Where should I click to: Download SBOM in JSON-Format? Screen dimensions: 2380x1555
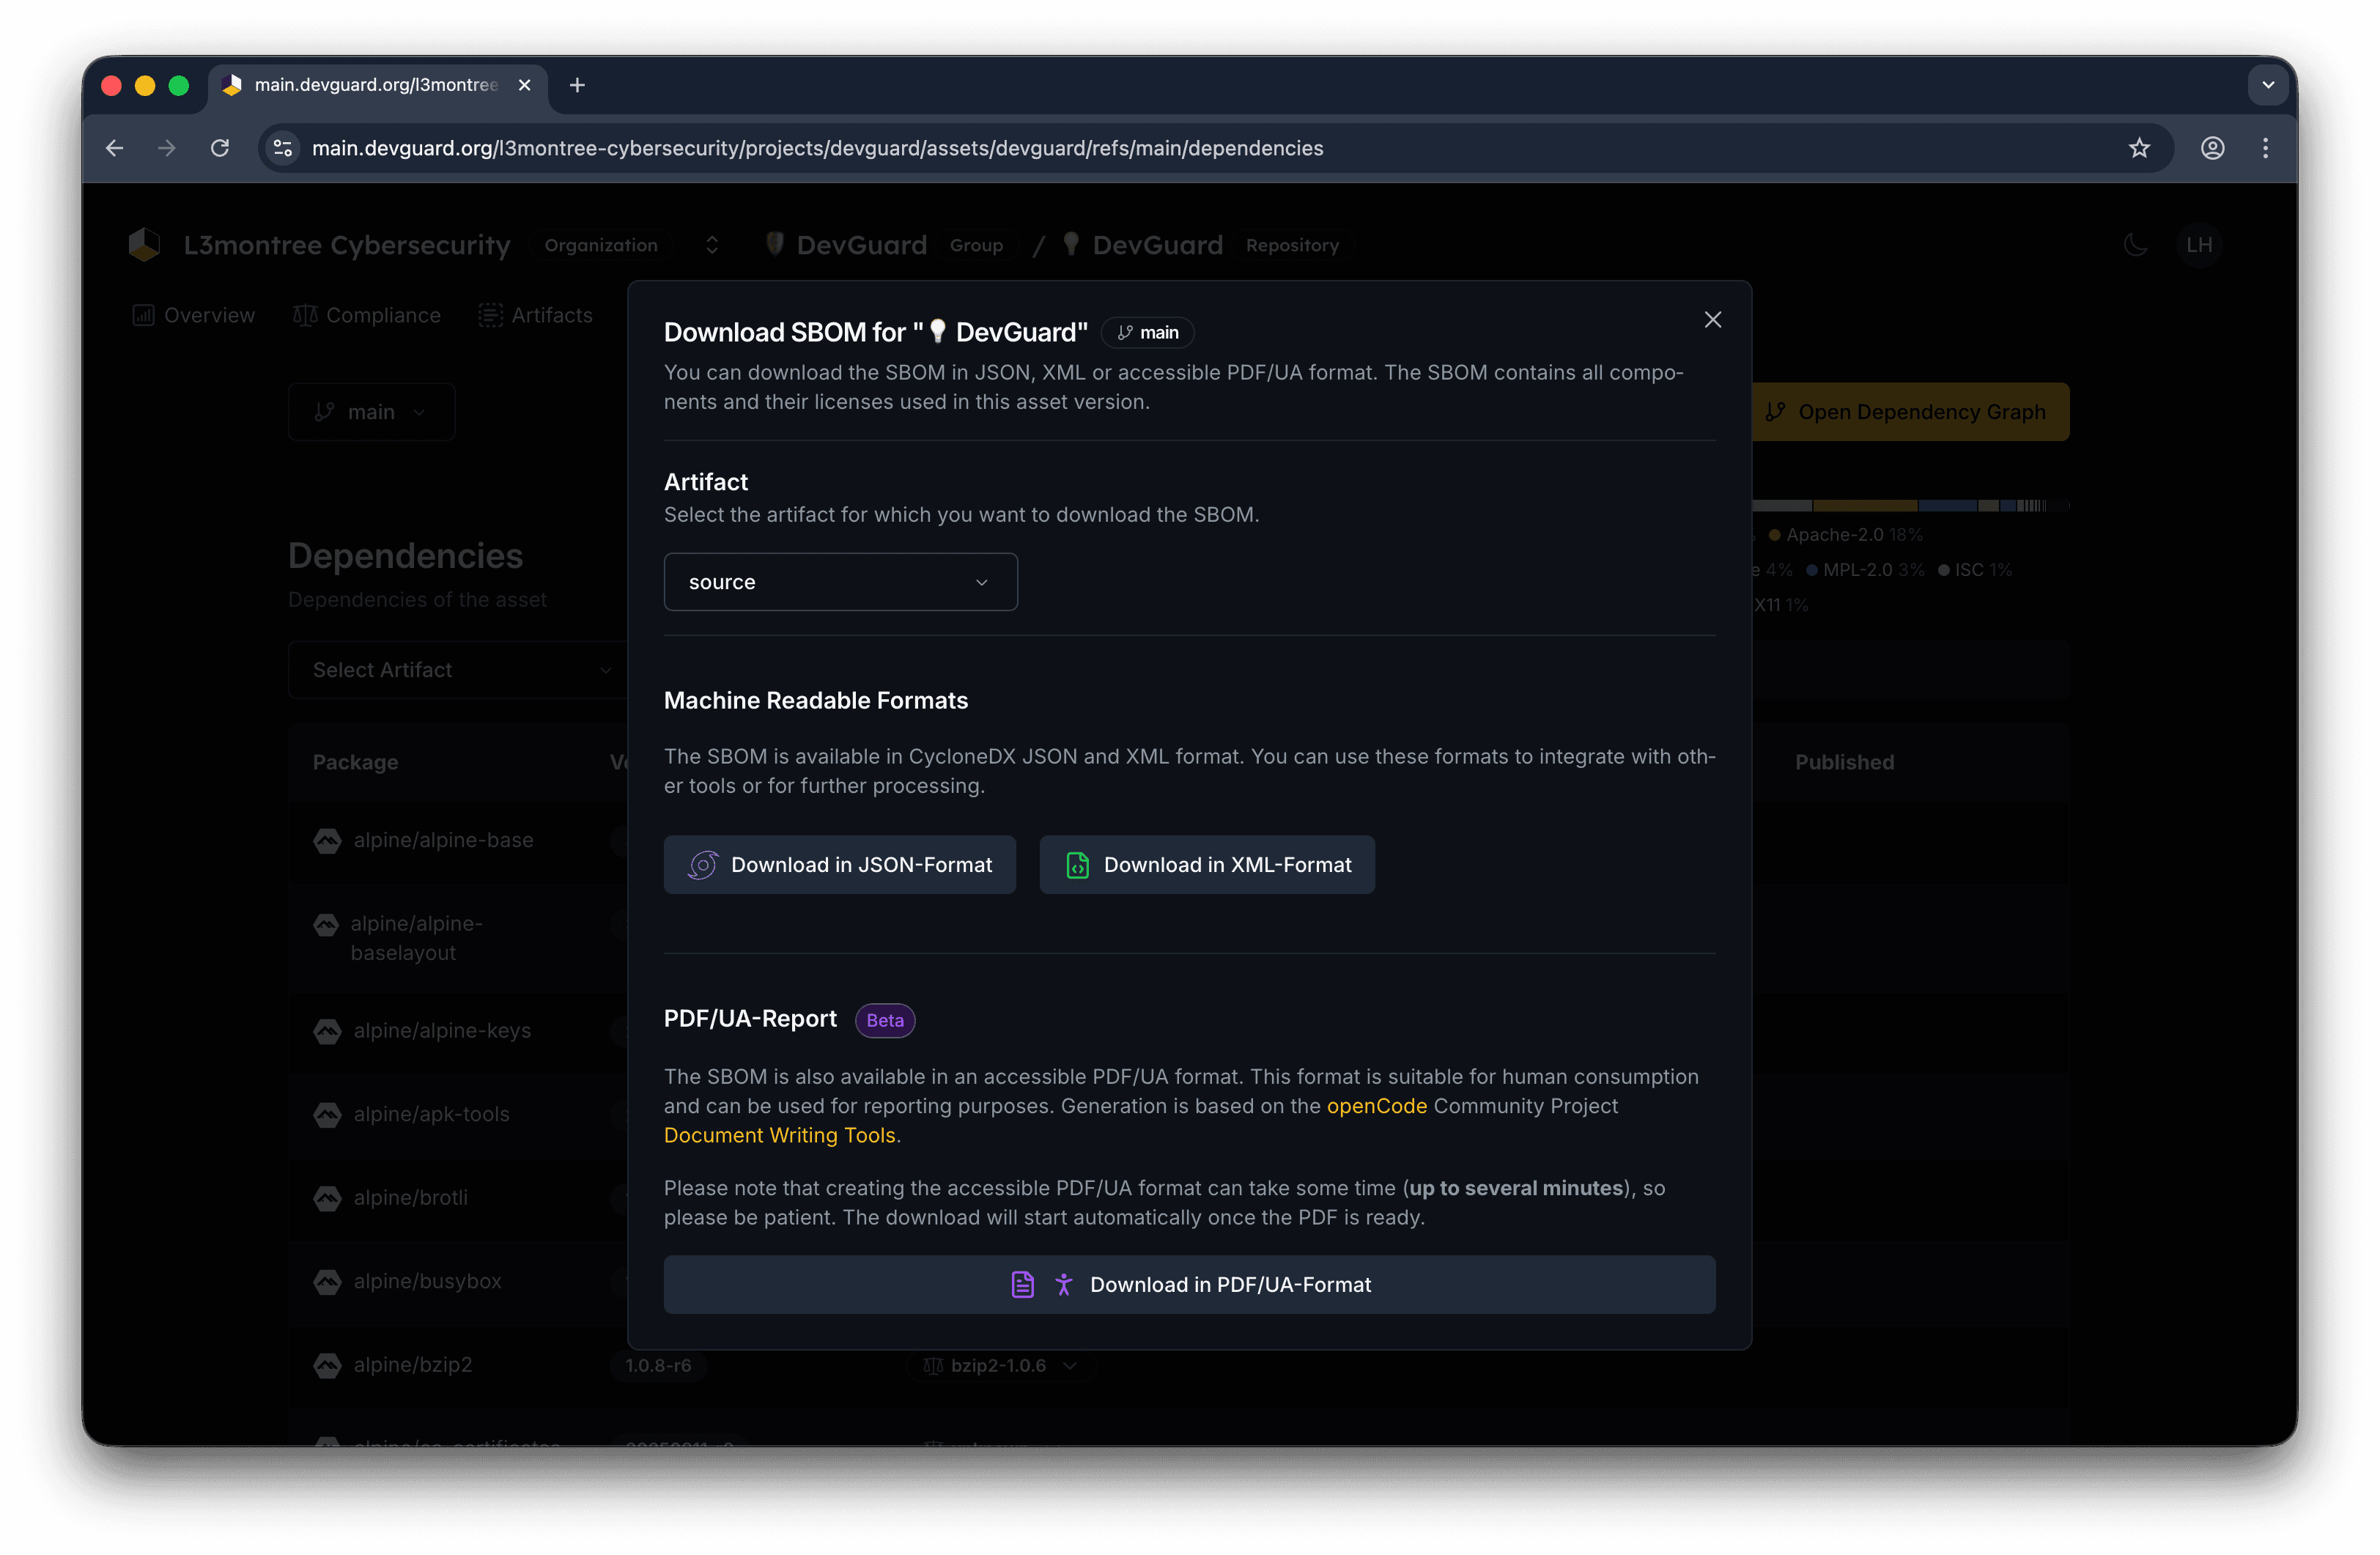[840, 865]
